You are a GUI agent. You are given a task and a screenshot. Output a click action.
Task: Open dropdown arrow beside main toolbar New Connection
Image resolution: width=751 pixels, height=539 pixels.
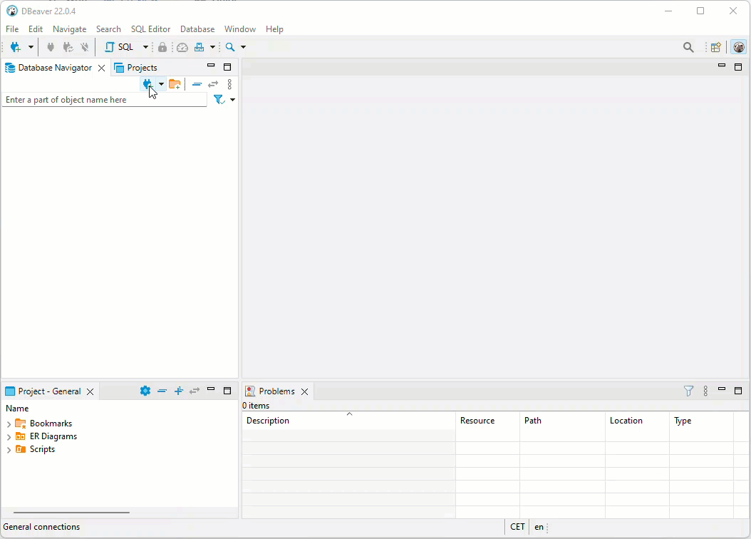pos(31,47)
